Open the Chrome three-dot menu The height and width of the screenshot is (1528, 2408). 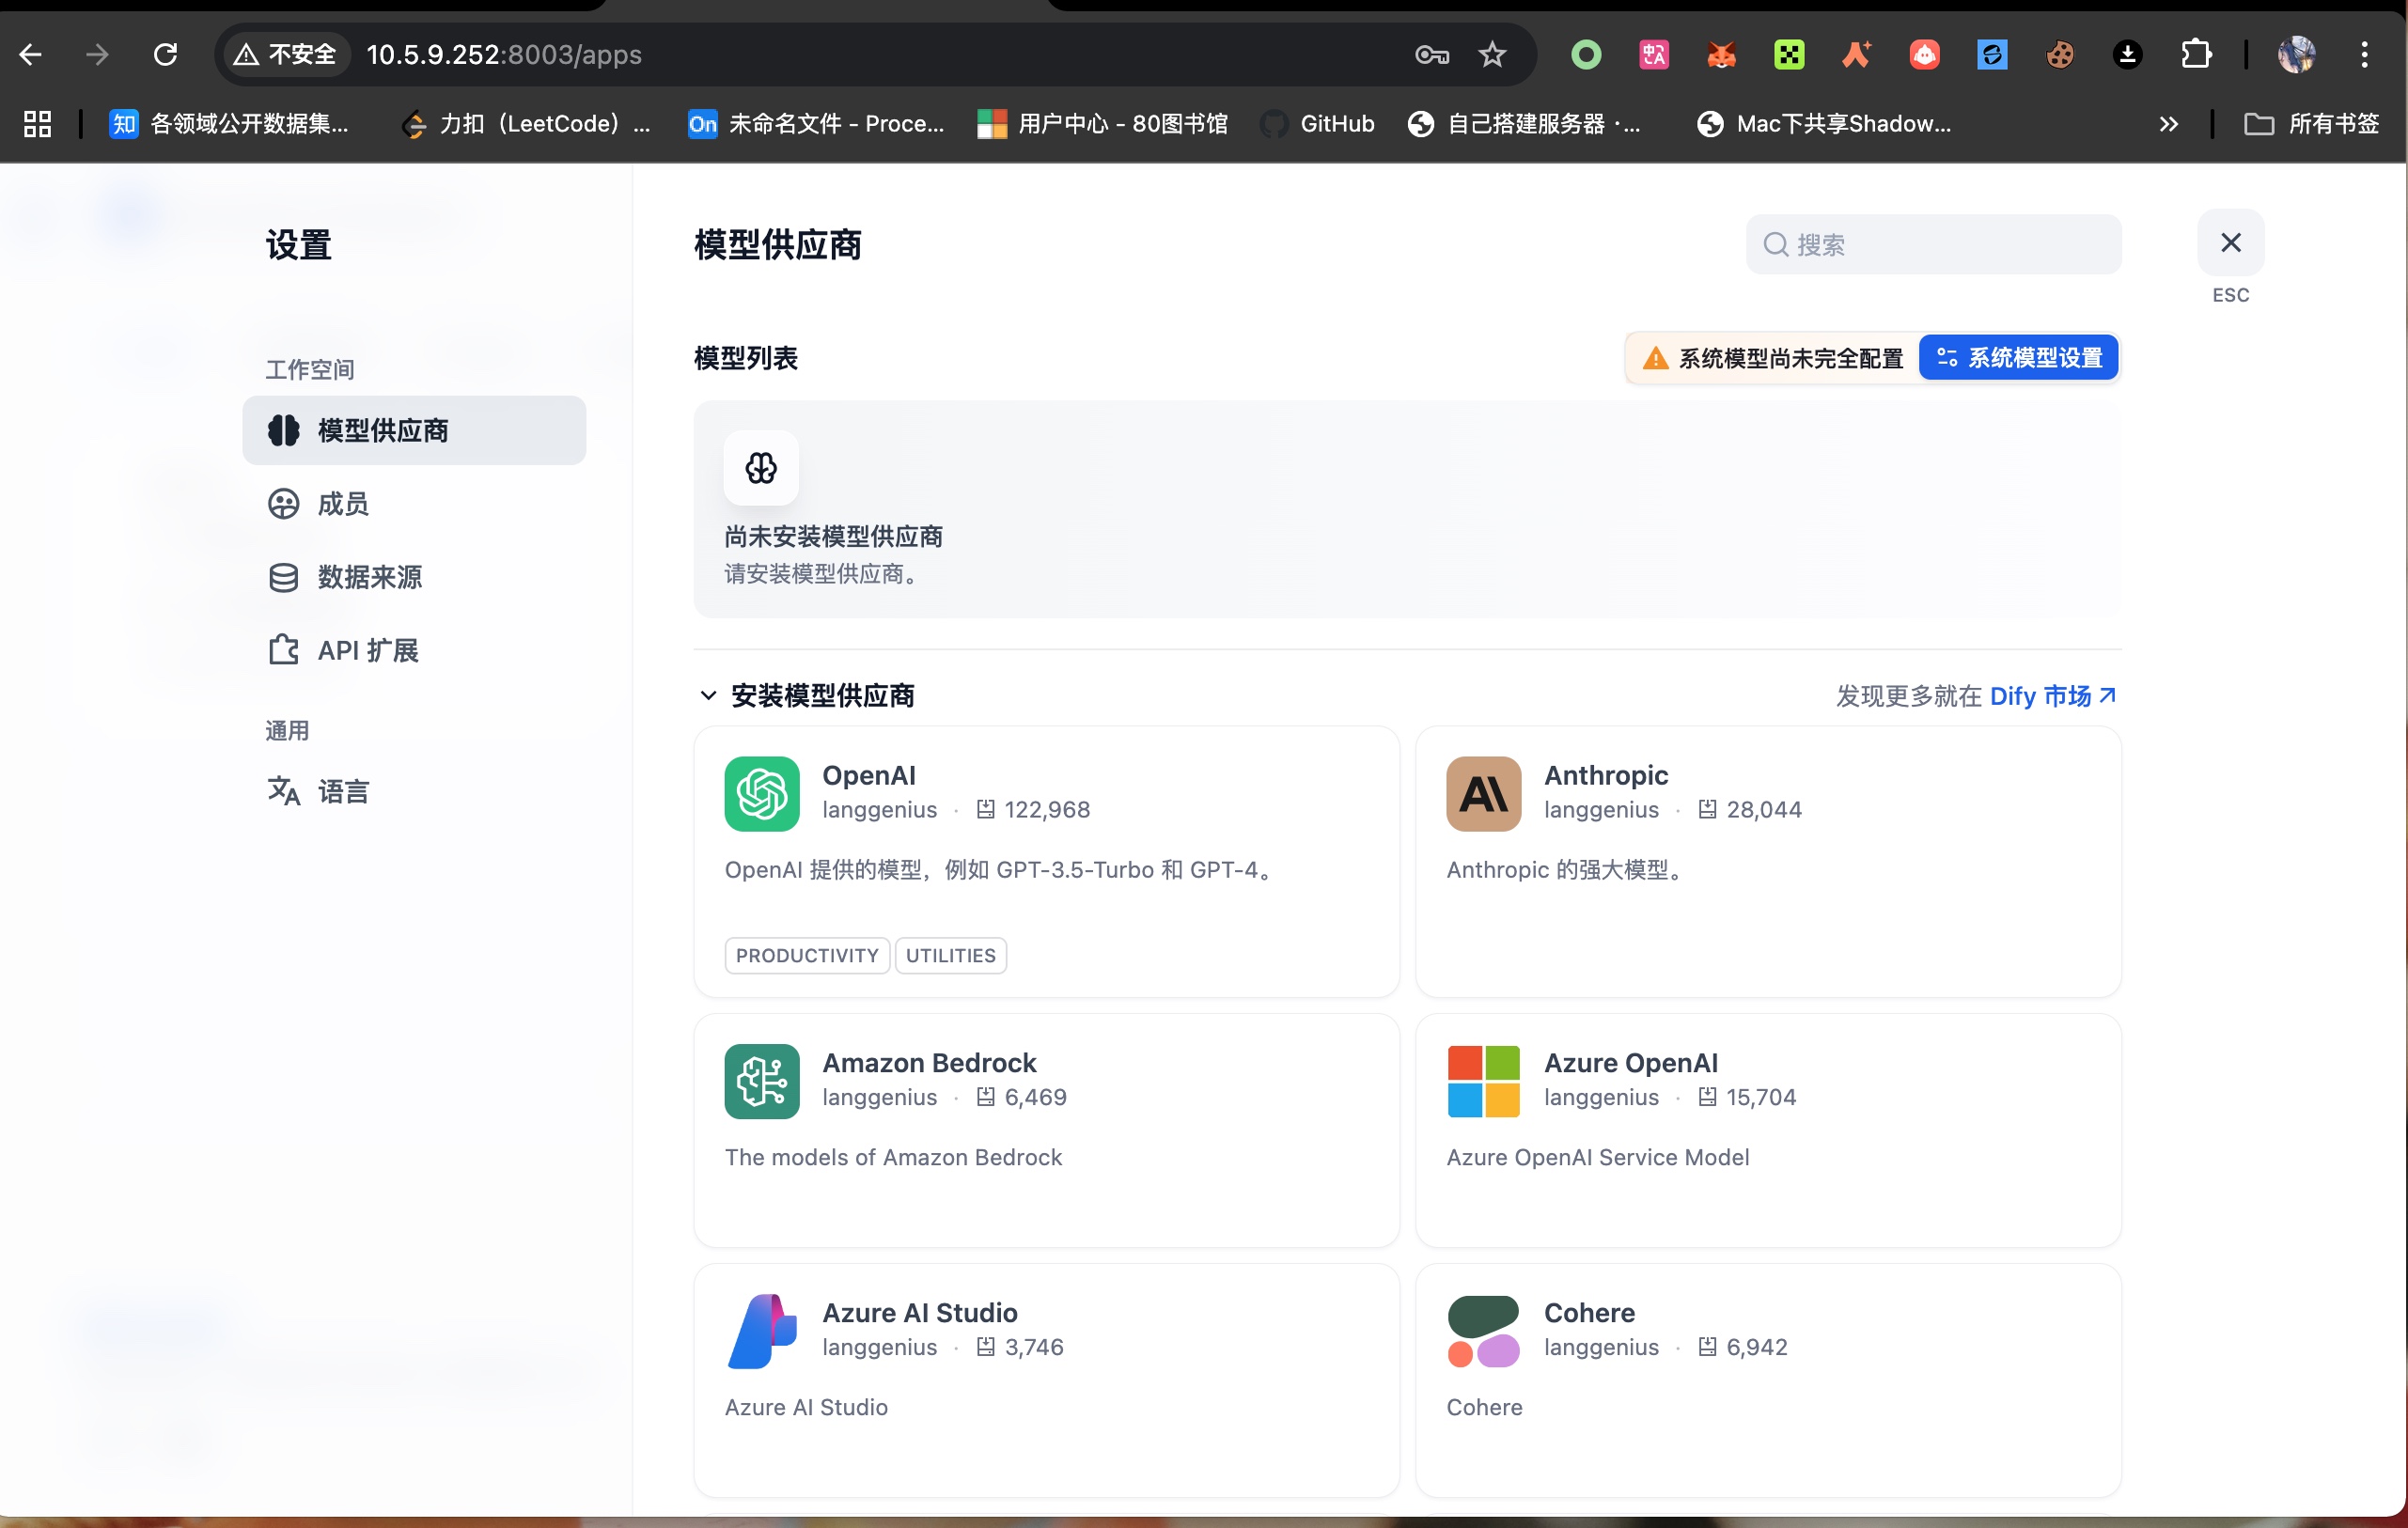coord(2364,54)
